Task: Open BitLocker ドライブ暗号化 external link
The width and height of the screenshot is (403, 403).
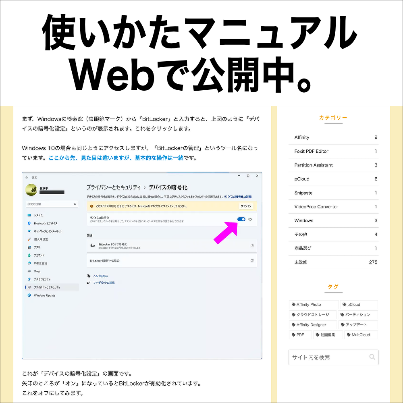Action: point(251,246)
